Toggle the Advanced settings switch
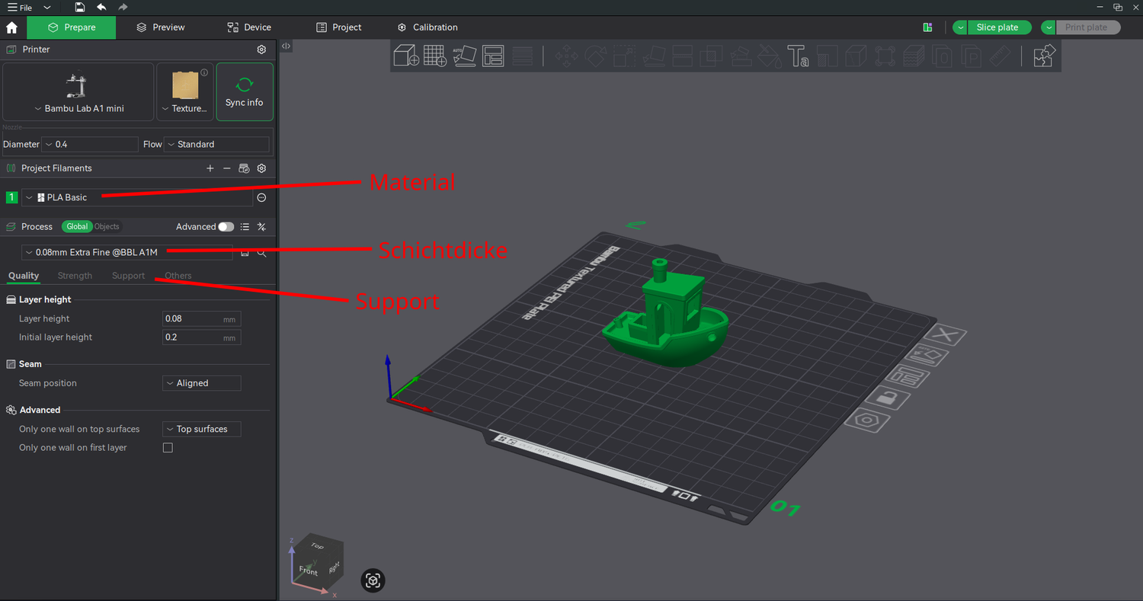 pos(226,227)
